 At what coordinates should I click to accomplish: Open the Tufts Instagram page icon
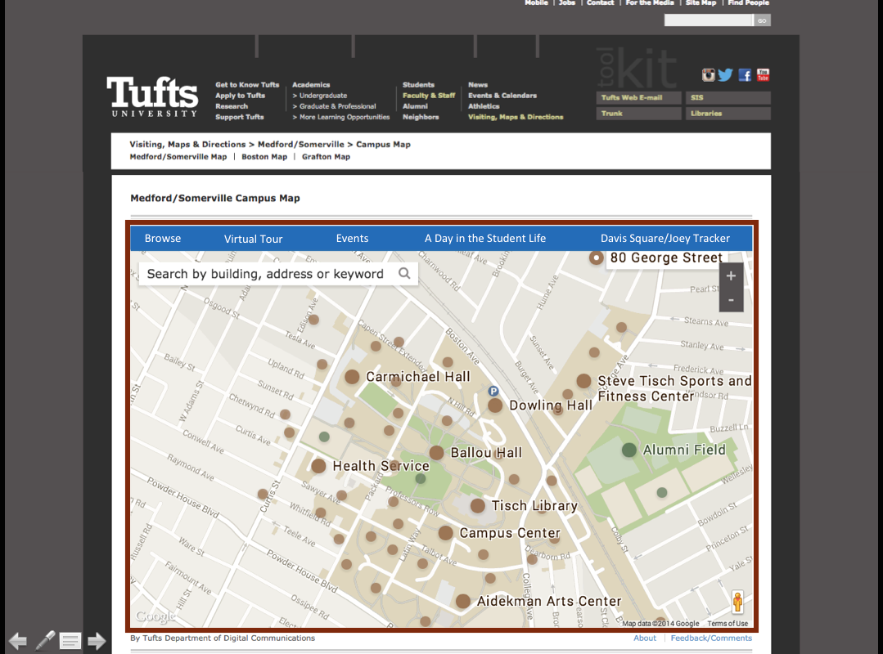709,75
